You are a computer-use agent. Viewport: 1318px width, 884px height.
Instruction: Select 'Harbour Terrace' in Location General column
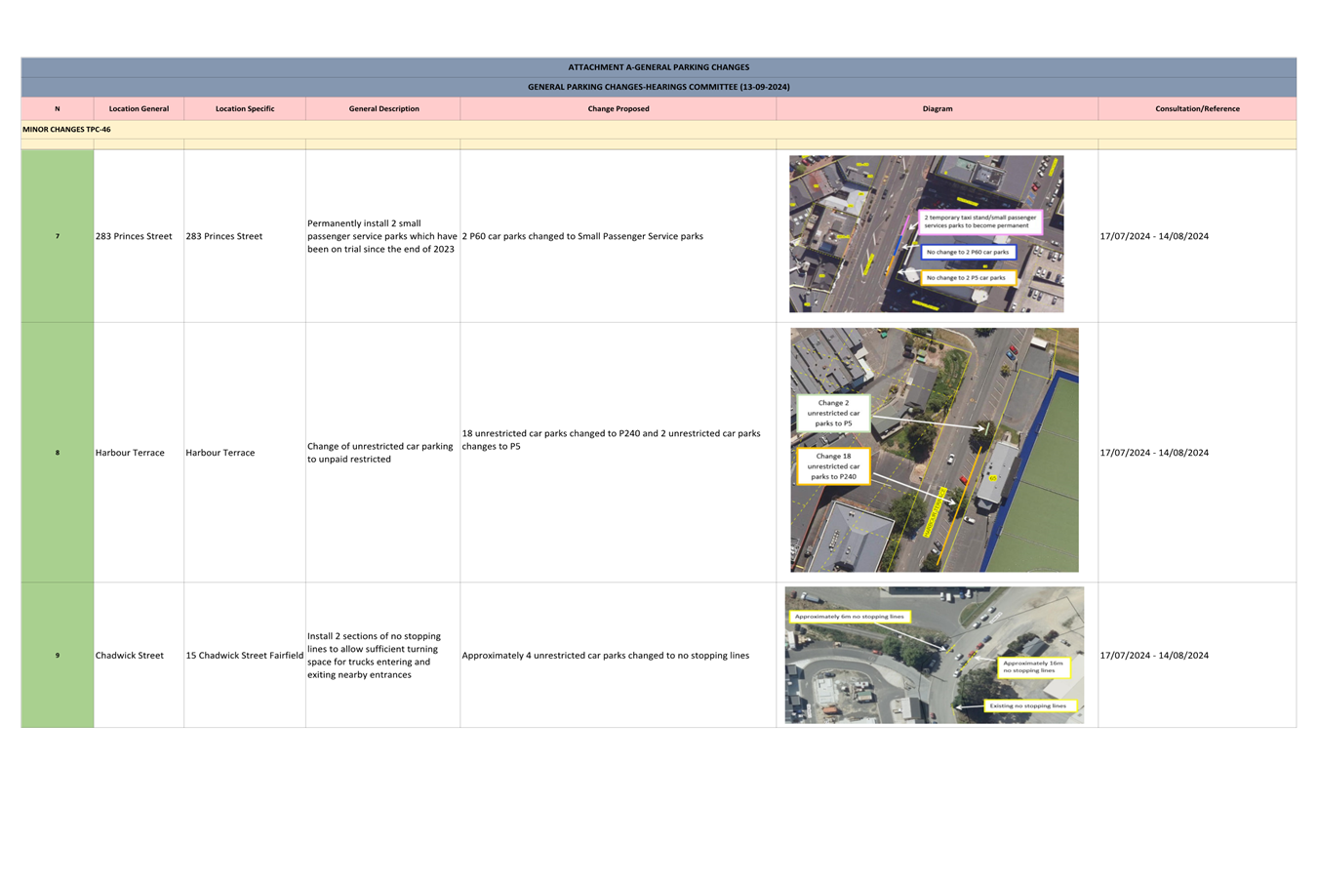(x=130, y=453)
